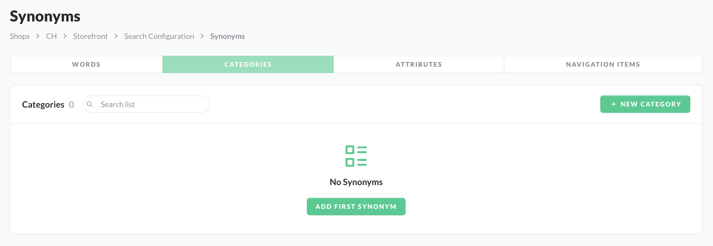Screen dimensions: 713x246
Task: Click the empty list icon above No Synonyms
Action: click(x=356, y=156)
